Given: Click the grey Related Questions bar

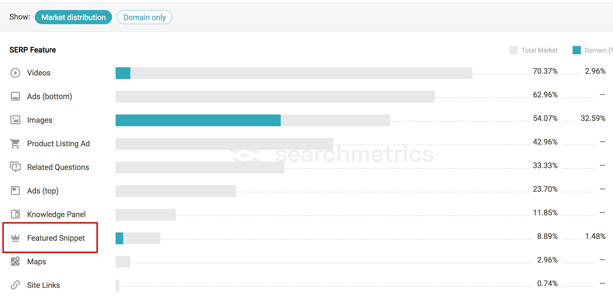Looking at the screenshot, I should coord(200,168).
